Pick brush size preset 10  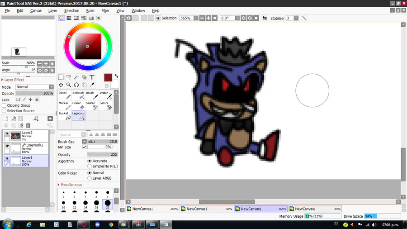64,204
